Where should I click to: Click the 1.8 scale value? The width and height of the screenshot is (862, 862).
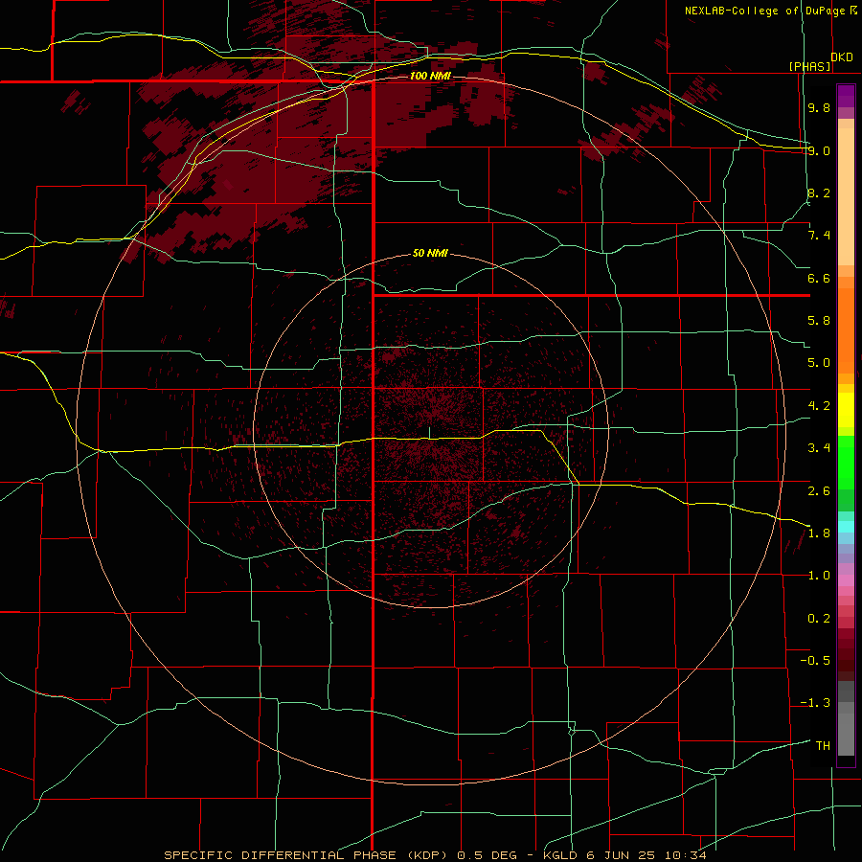coord(819,533)
